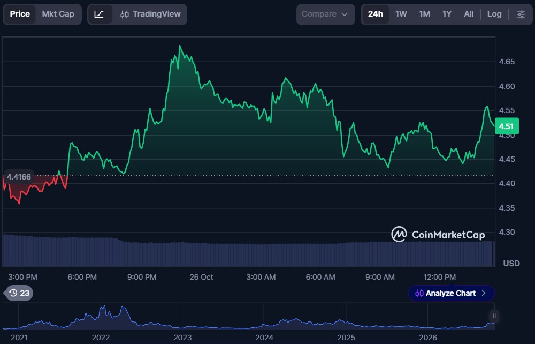Click 2026 on the overview timeline

[428, 338]
